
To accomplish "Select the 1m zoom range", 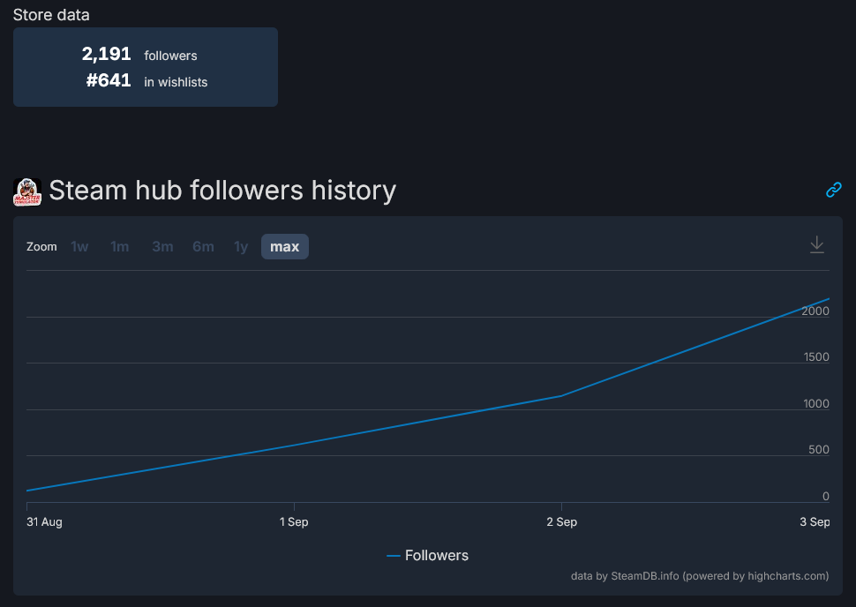I will coord(120,247).
